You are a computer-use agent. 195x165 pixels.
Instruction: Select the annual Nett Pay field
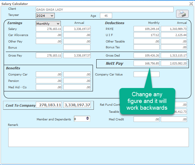tap(174, 64)
